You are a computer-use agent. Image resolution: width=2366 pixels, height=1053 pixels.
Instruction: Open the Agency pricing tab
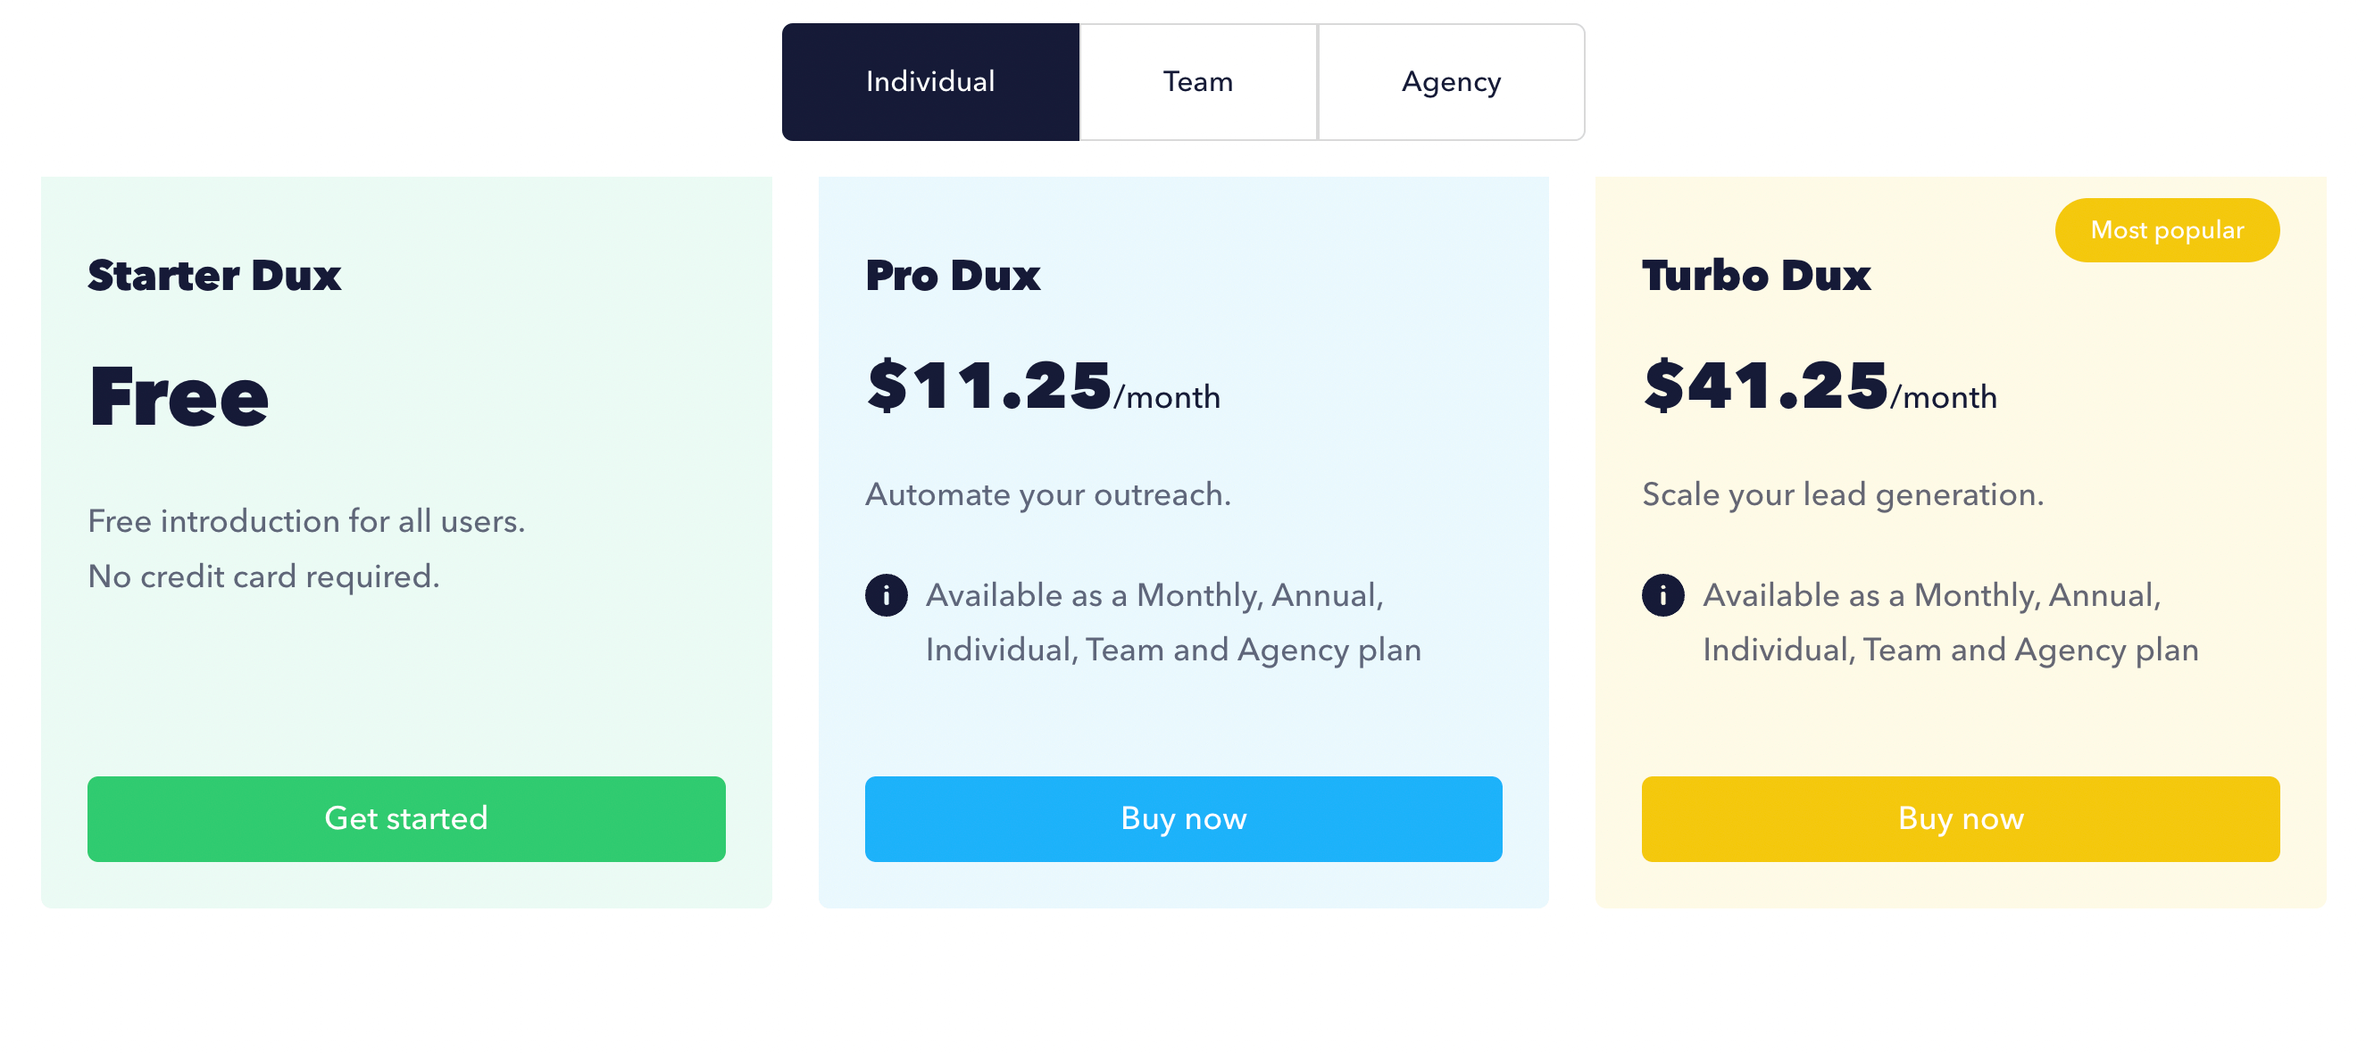point(1450,82)
